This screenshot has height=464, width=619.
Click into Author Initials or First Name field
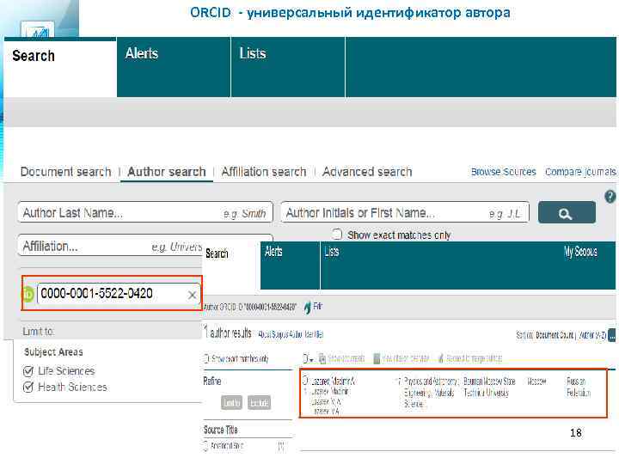click(x=405, y=213)
